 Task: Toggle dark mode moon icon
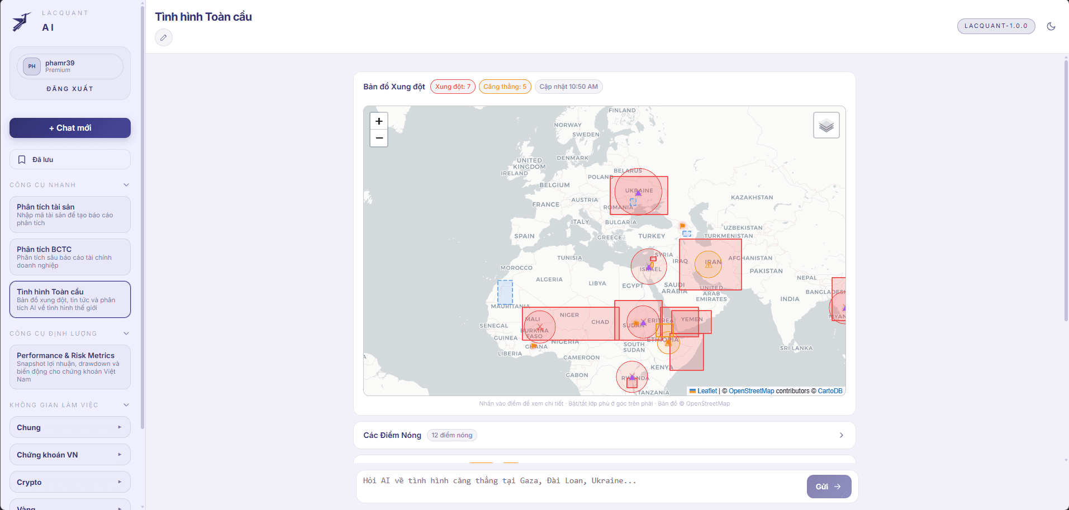click(1051, 26)
